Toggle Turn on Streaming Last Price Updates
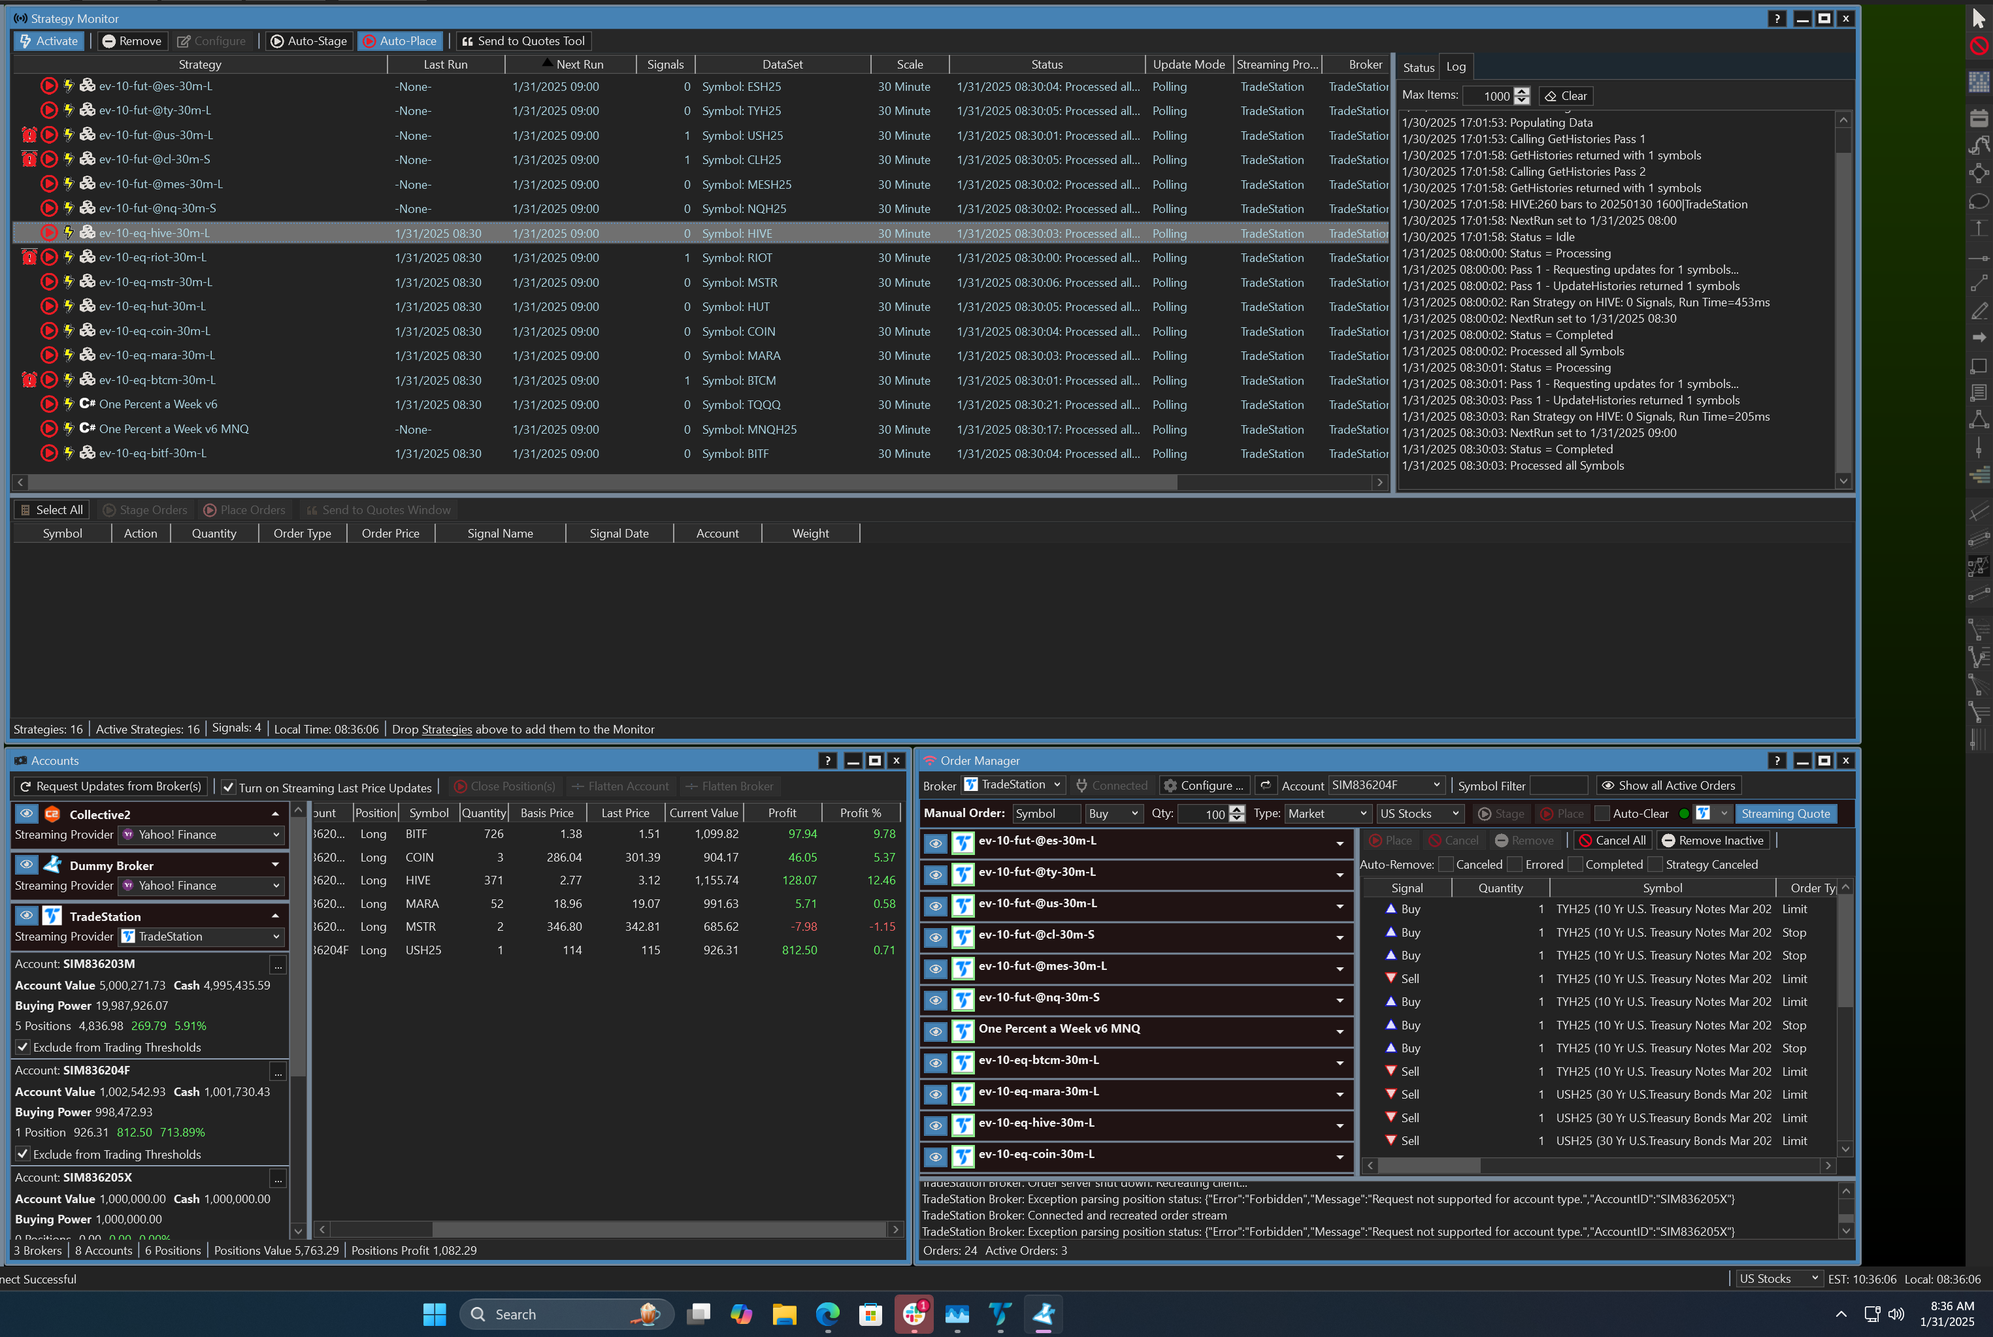Viewport: 1993px width, 1337px height. tap(229, 787)
